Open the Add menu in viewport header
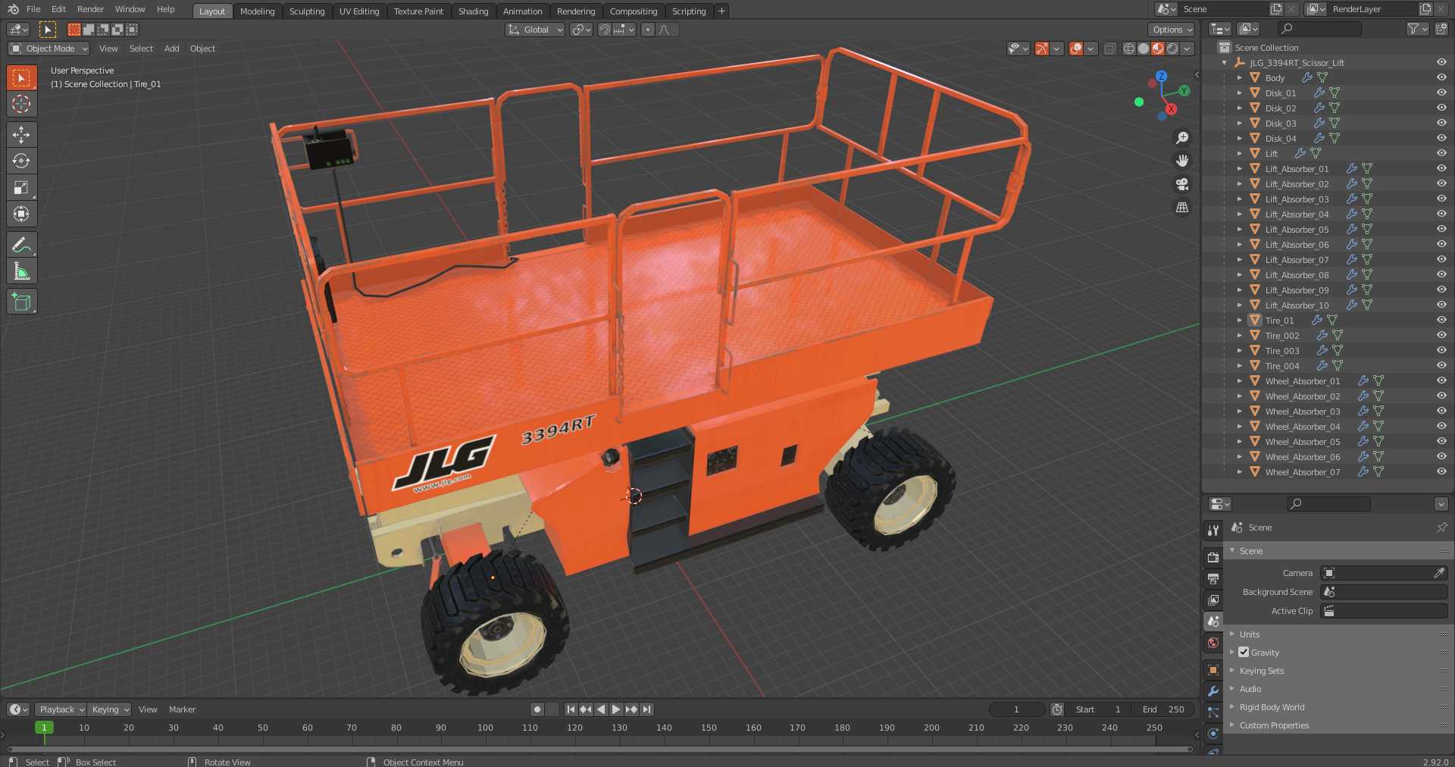Viewport: 1455px width, 767px height. click(172, 49)
